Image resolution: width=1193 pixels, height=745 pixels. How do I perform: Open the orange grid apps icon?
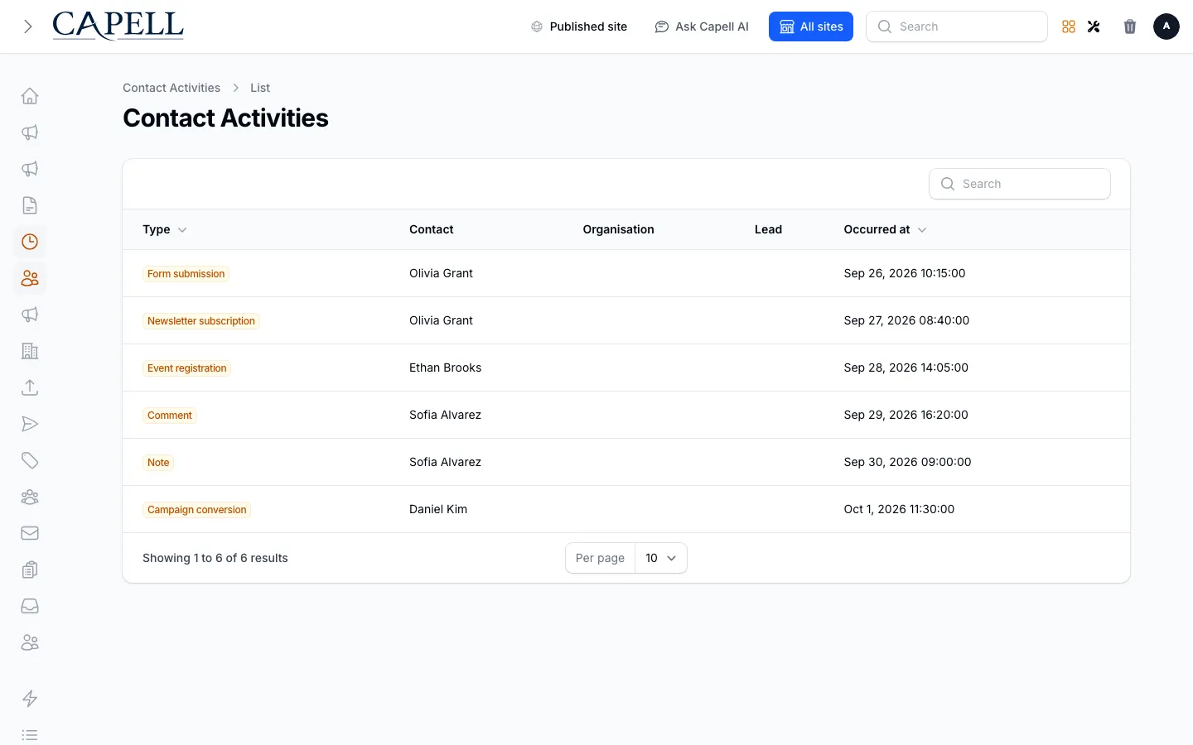pos(1069,26)
